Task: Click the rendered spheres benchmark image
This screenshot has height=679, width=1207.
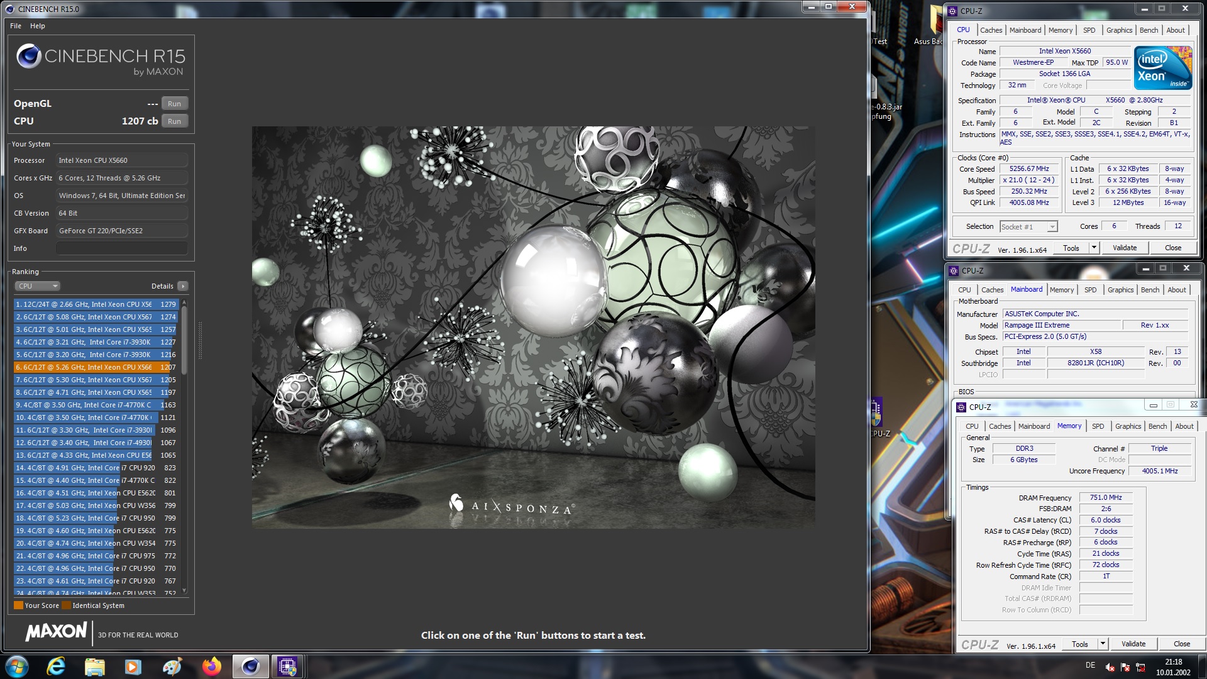Action: click(x=533, y=327)
